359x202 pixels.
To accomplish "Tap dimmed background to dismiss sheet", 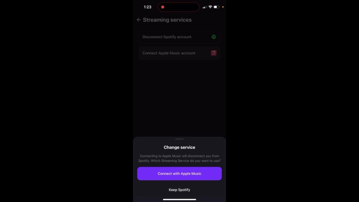I will pos(179,98).
